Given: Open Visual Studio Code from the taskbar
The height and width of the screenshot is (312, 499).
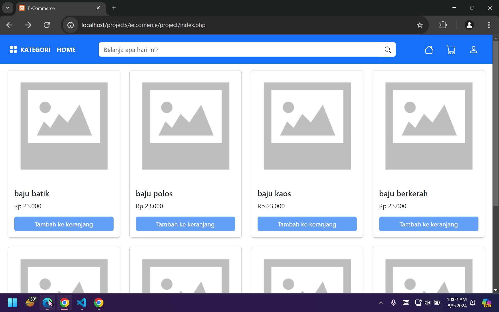Looking at the screenshot, I should coord(82,303).
